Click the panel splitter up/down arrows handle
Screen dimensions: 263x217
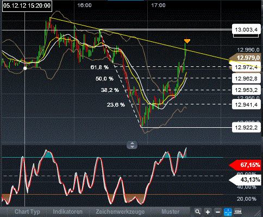pos(132,145)
